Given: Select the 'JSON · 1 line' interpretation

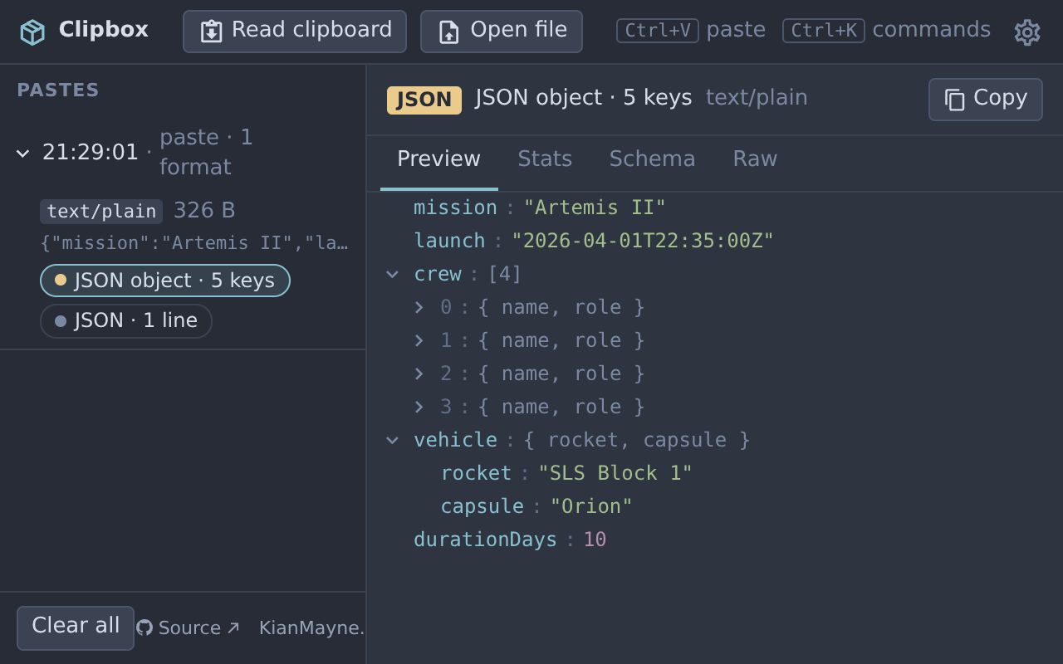Looking at the screenshot, I should [x=126, y=321].
